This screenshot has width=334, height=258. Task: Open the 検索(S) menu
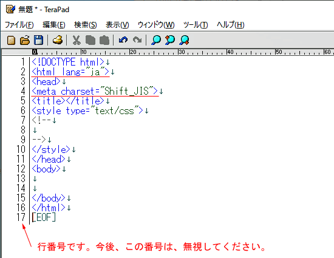[x=86, y=25]
